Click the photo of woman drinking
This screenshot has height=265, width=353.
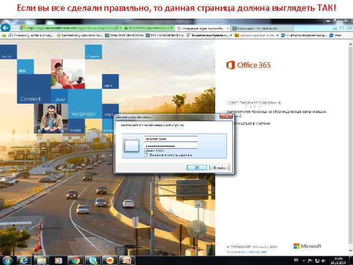(68, 74)
